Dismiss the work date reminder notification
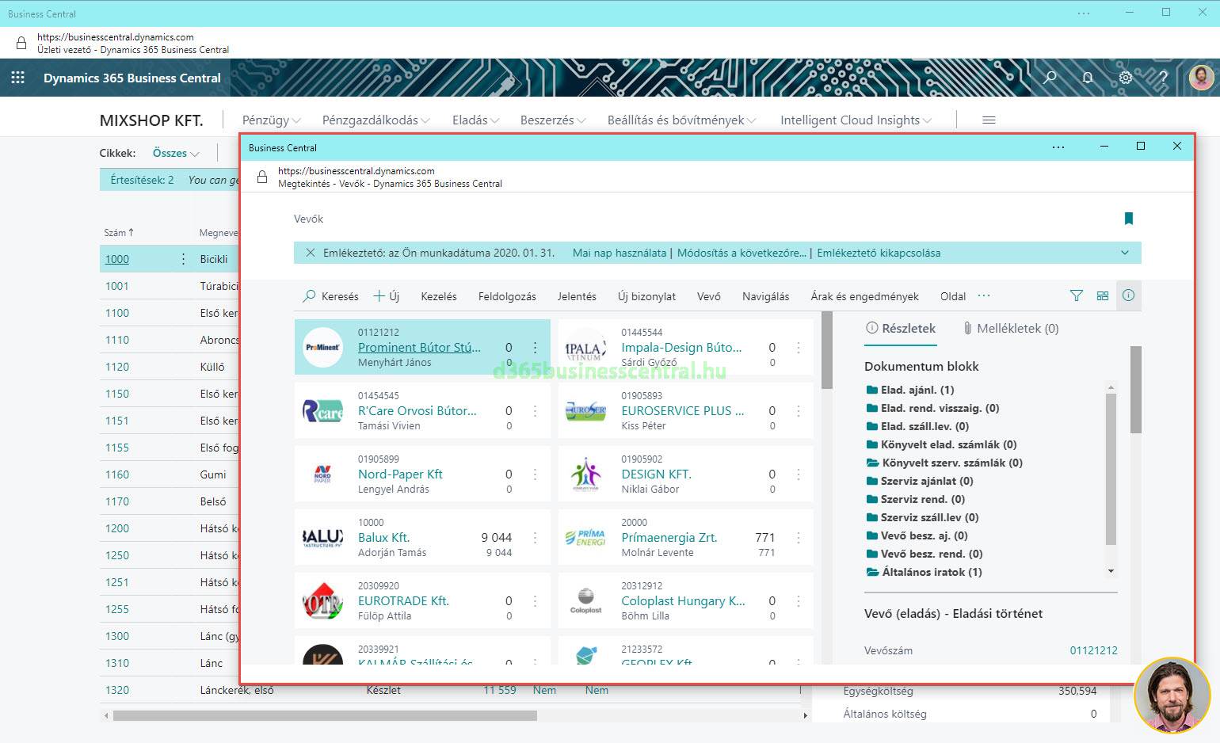 [310, 253]
